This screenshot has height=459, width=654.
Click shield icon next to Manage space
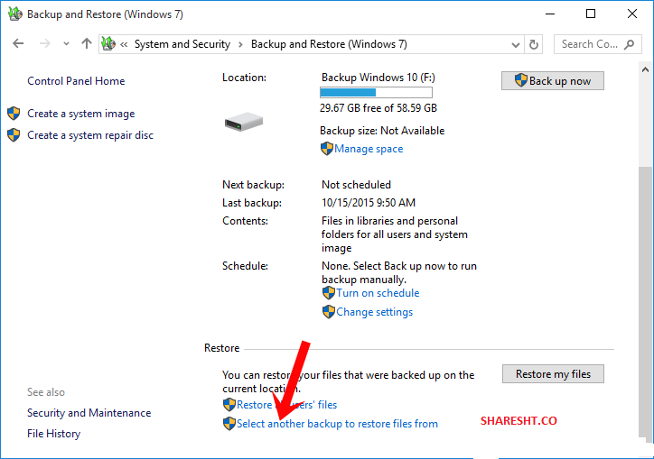tap(327, 149)
